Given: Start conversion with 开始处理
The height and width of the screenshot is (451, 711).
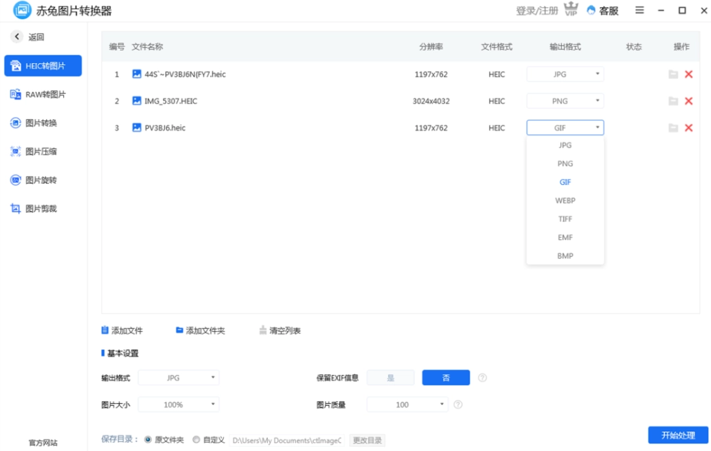Looking at the screenshot, I should [x=677, y=435].
